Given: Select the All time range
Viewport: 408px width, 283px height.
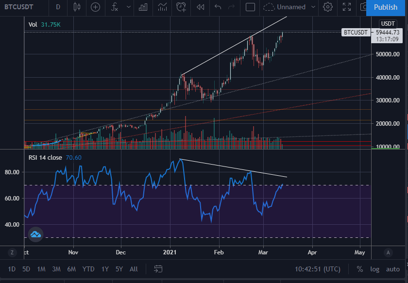Looking at the screenshot, I should click(134, 269).
